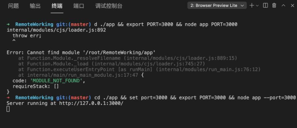Image resolution: width=297 pixels, height=128 pixels.
Task: Open run_main_module.js:17:47 stack trace link
Action: 83,75
